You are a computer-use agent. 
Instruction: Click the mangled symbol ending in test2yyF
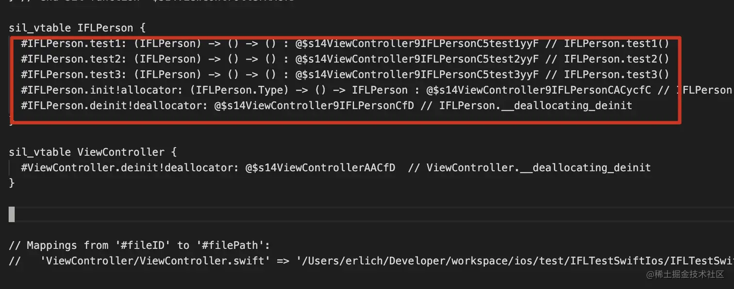417,59
